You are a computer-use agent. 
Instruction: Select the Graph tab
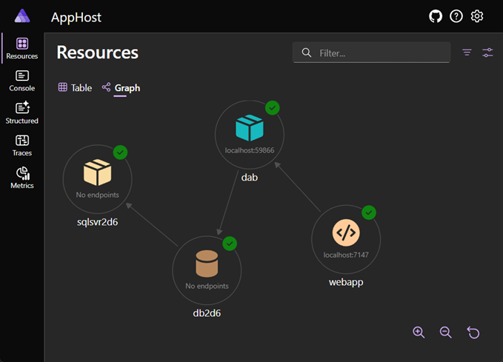[121, 88]
